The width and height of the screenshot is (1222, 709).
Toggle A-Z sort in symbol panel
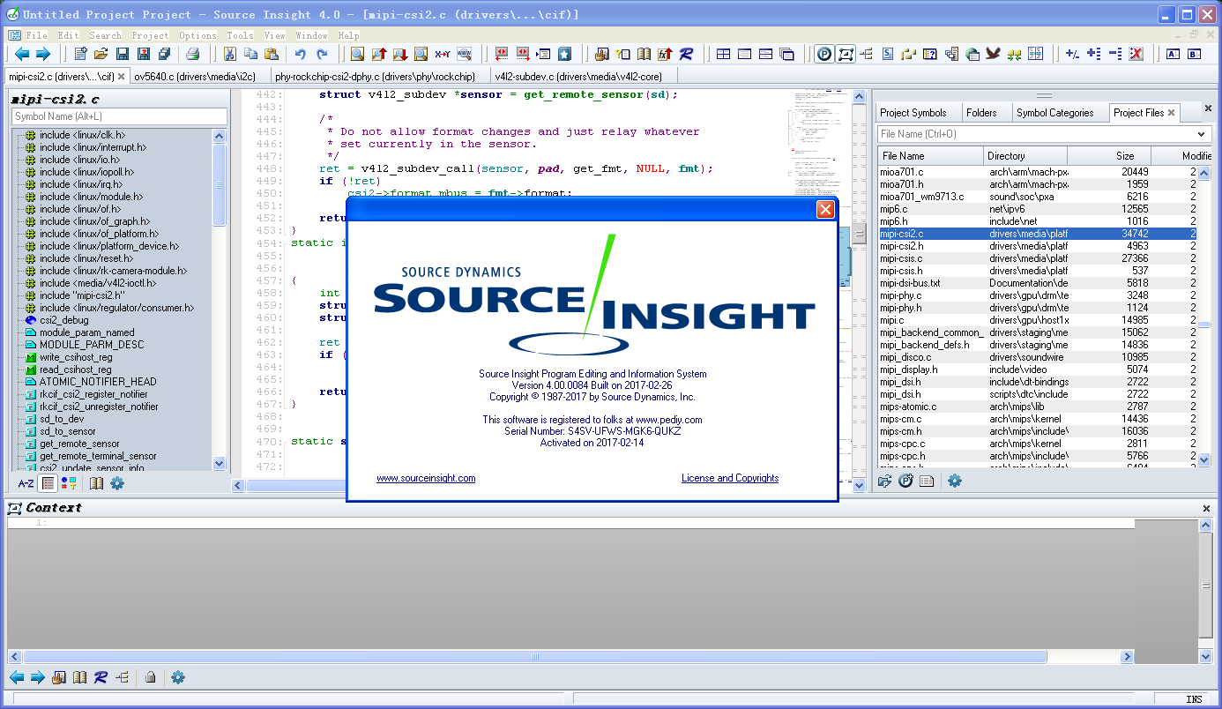(26, 483)
